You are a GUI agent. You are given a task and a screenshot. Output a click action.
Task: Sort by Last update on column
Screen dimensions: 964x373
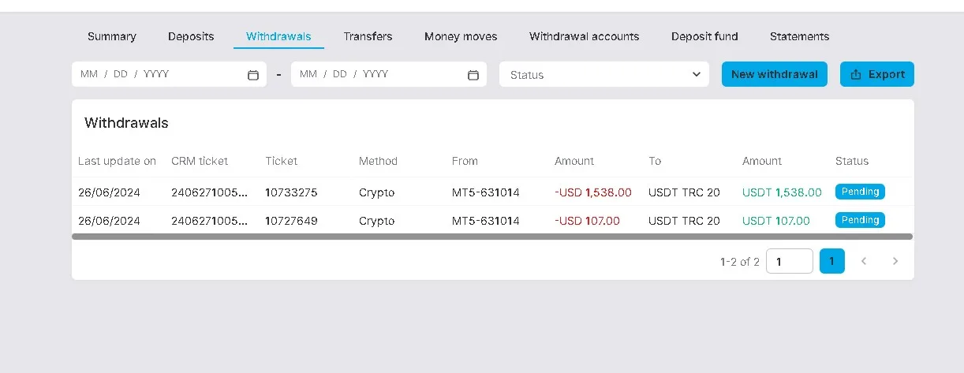(x=117, y=161)
